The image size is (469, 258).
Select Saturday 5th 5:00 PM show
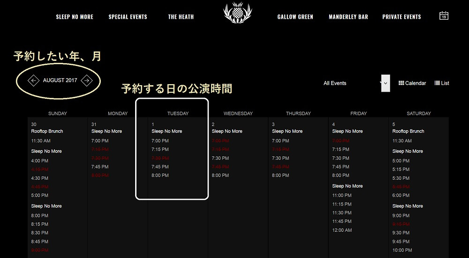point(401,161)
